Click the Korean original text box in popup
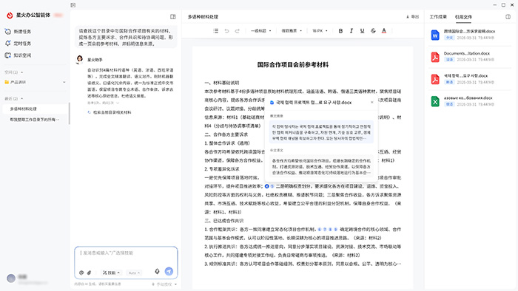This screenshot has width=518, height=291. point(321,132)
